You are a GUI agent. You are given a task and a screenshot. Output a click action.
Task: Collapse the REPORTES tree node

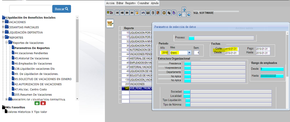pyautogui.click(x=3, y=37)
